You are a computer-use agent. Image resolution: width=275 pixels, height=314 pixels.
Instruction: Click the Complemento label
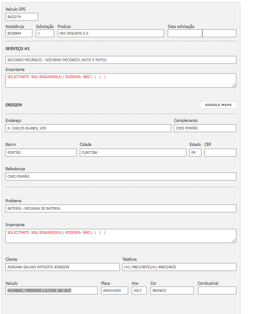click(x=186, y=121)
